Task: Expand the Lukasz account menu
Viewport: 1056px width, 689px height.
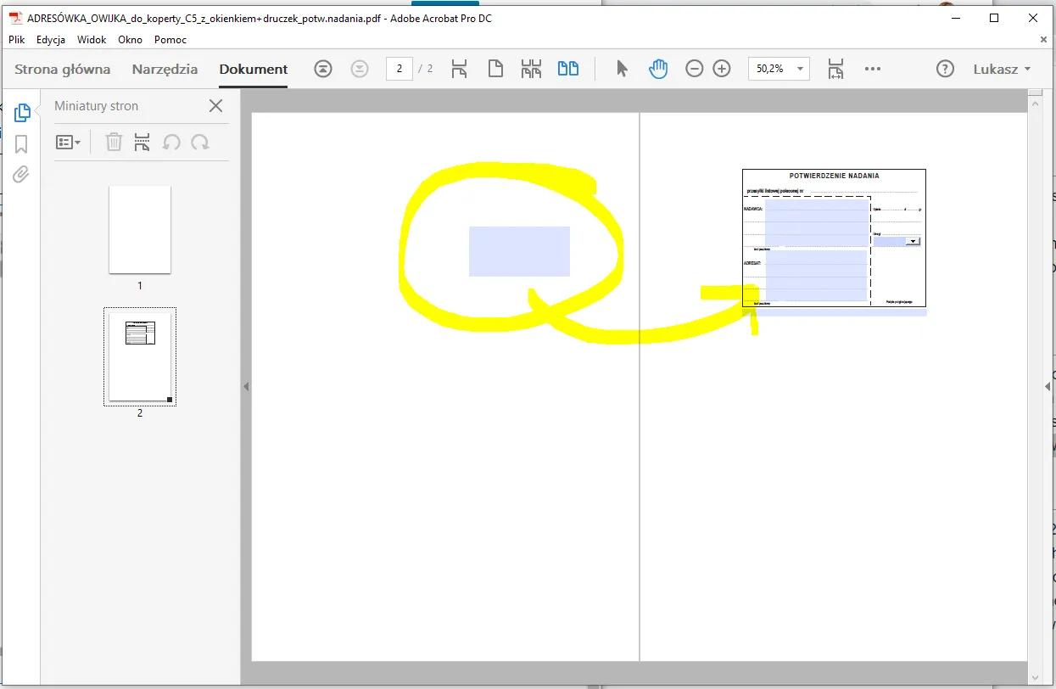Action: coord(1002,69)
